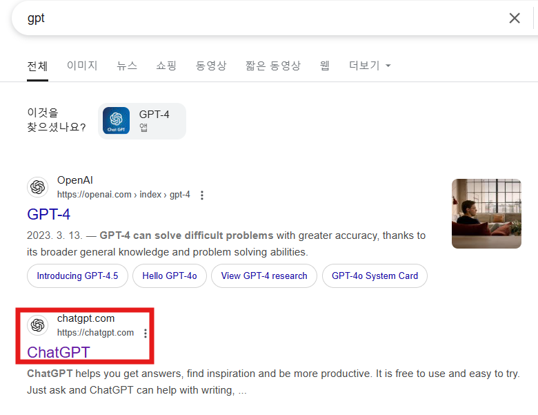Click the https://chatgpt.com URL
Image resolution: width=538 pixels, height=415 pixels.
(x=95, y=333)
